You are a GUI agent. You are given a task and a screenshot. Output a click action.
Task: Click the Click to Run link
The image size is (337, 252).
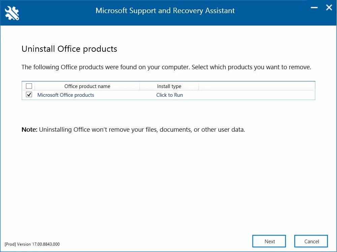click(x=170, y=95)
